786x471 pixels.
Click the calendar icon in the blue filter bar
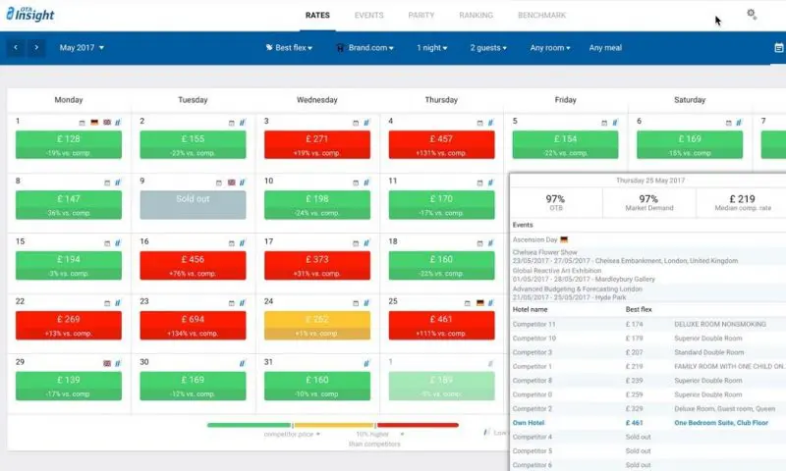pyautogui.click(x=778, y=47)
